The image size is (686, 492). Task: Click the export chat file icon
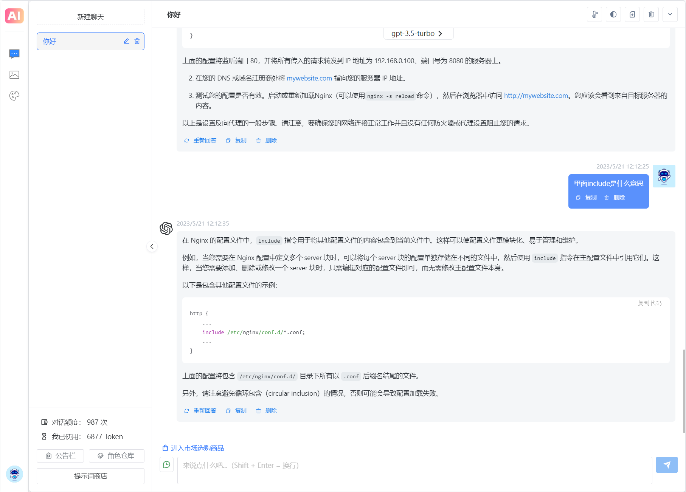point(632,14)
